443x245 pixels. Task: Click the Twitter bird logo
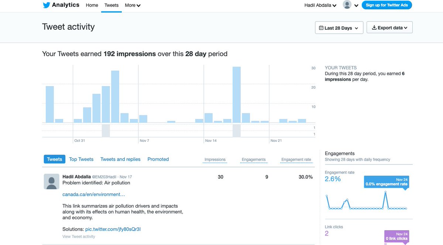tap(46, 5)
